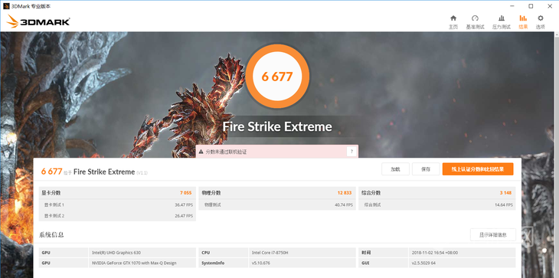This screenshot has width=559, height=278.
Task: Click the CPU label cell
Action: click(223, 252)
